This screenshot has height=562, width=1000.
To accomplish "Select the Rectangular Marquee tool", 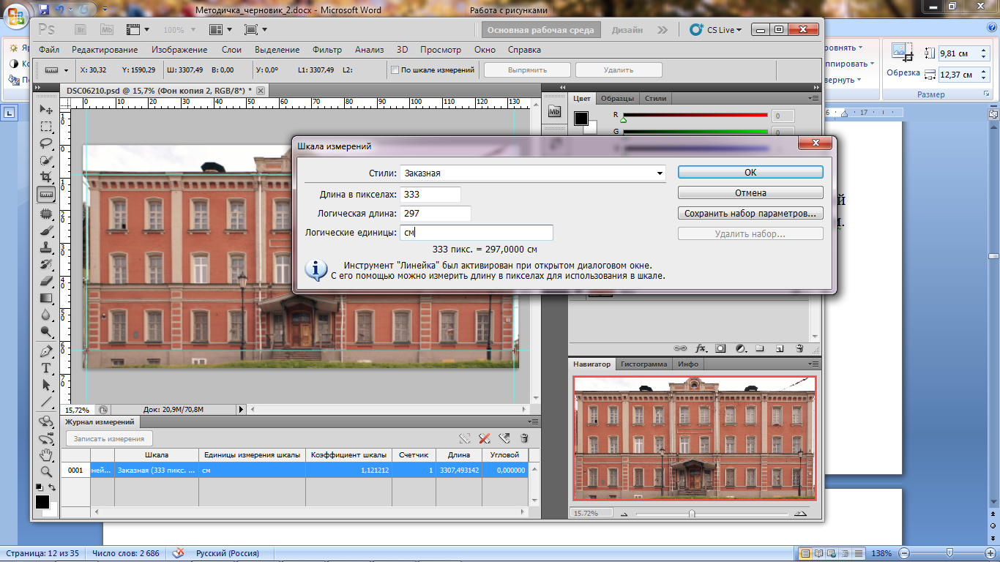I will pyautogui.click(x=46, y=127).
